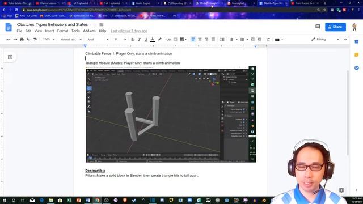Viewport: 363px width, 204px height.
Task: Open the Edit menu
Action: 28,31
